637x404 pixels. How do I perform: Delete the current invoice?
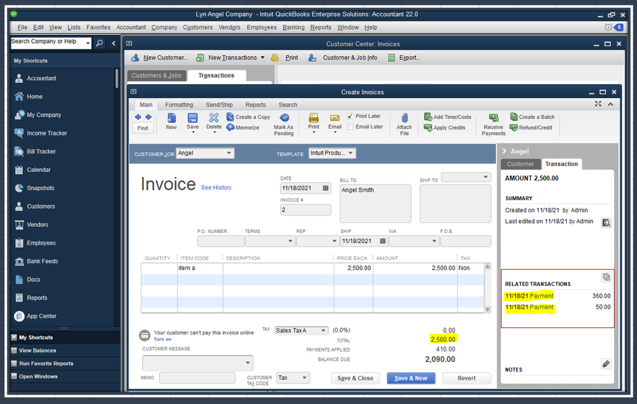click(214, 121)
